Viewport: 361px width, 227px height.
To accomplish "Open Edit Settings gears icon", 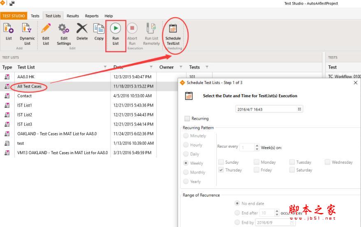I will coord(64,28).
